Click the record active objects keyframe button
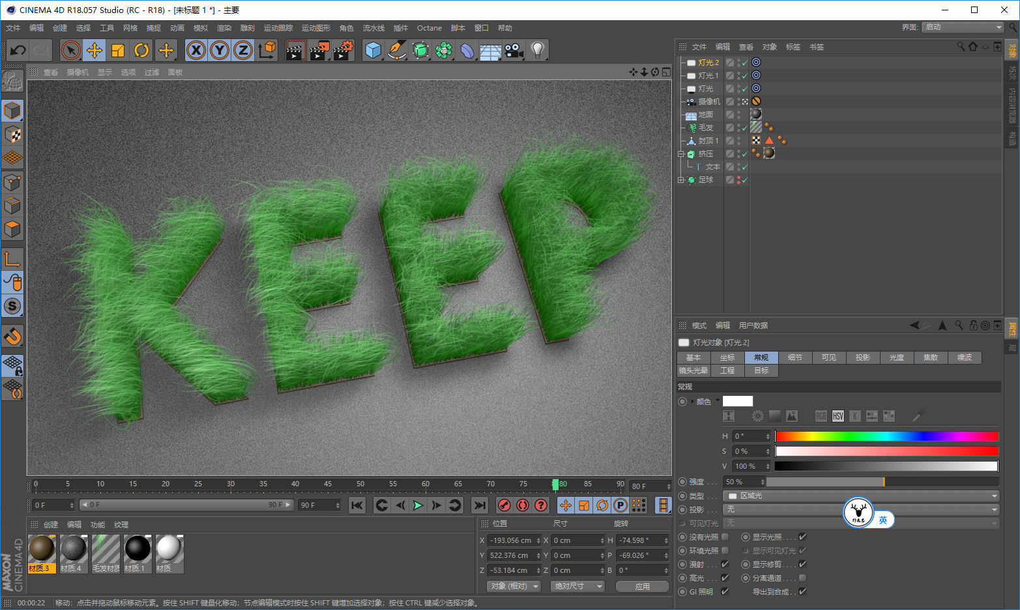Viewport: 1020px width, 610px height. 504,505
